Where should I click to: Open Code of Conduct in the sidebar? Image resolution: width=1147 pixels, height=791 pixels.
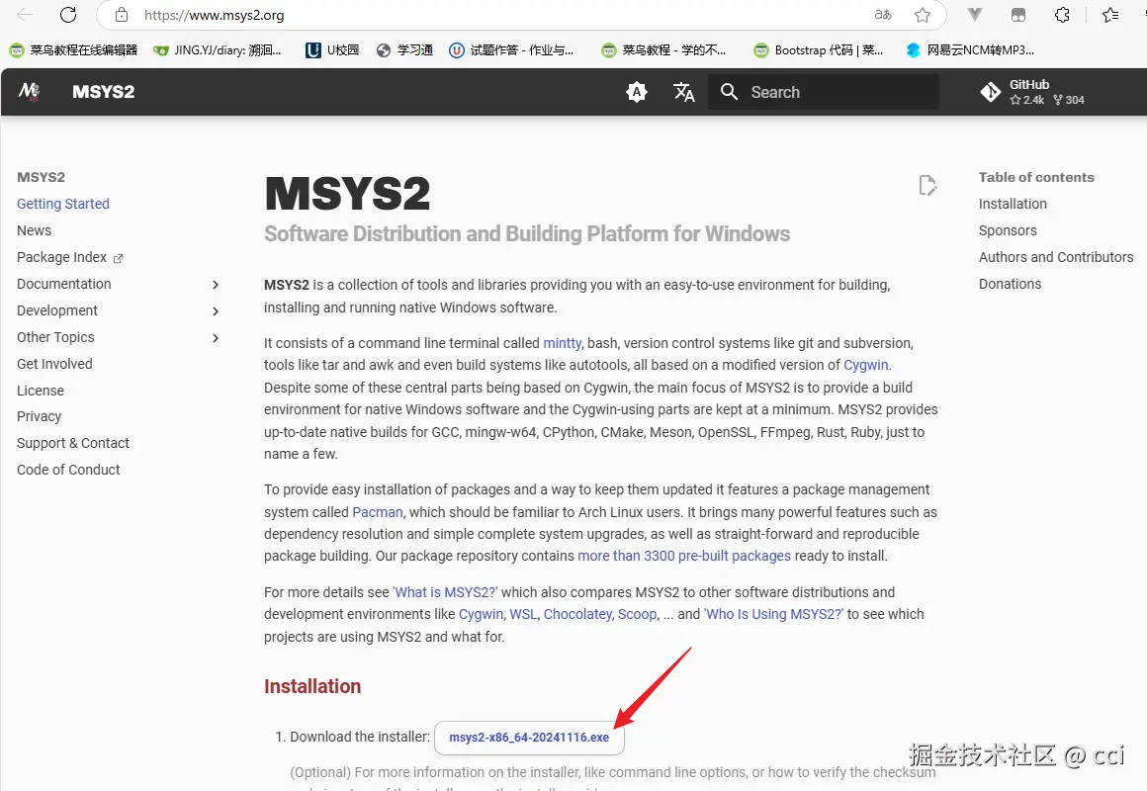click(69, 470)
